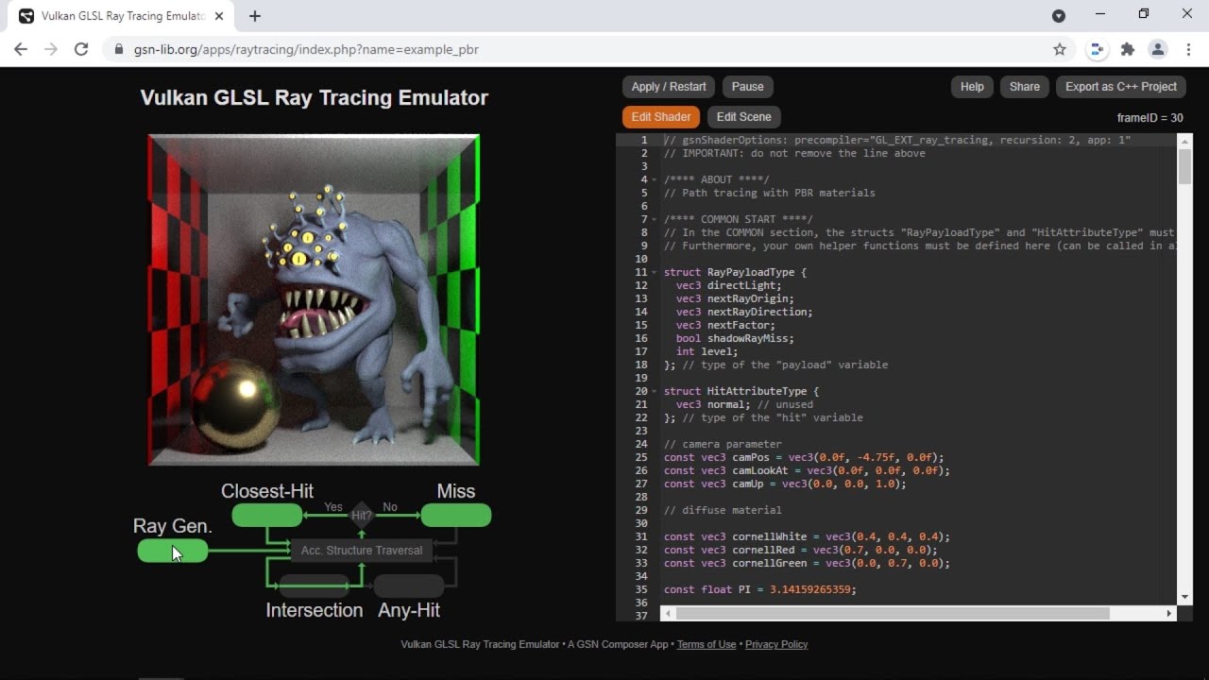Click the editor scrollbar up arrow

[x=1184, y=140]
